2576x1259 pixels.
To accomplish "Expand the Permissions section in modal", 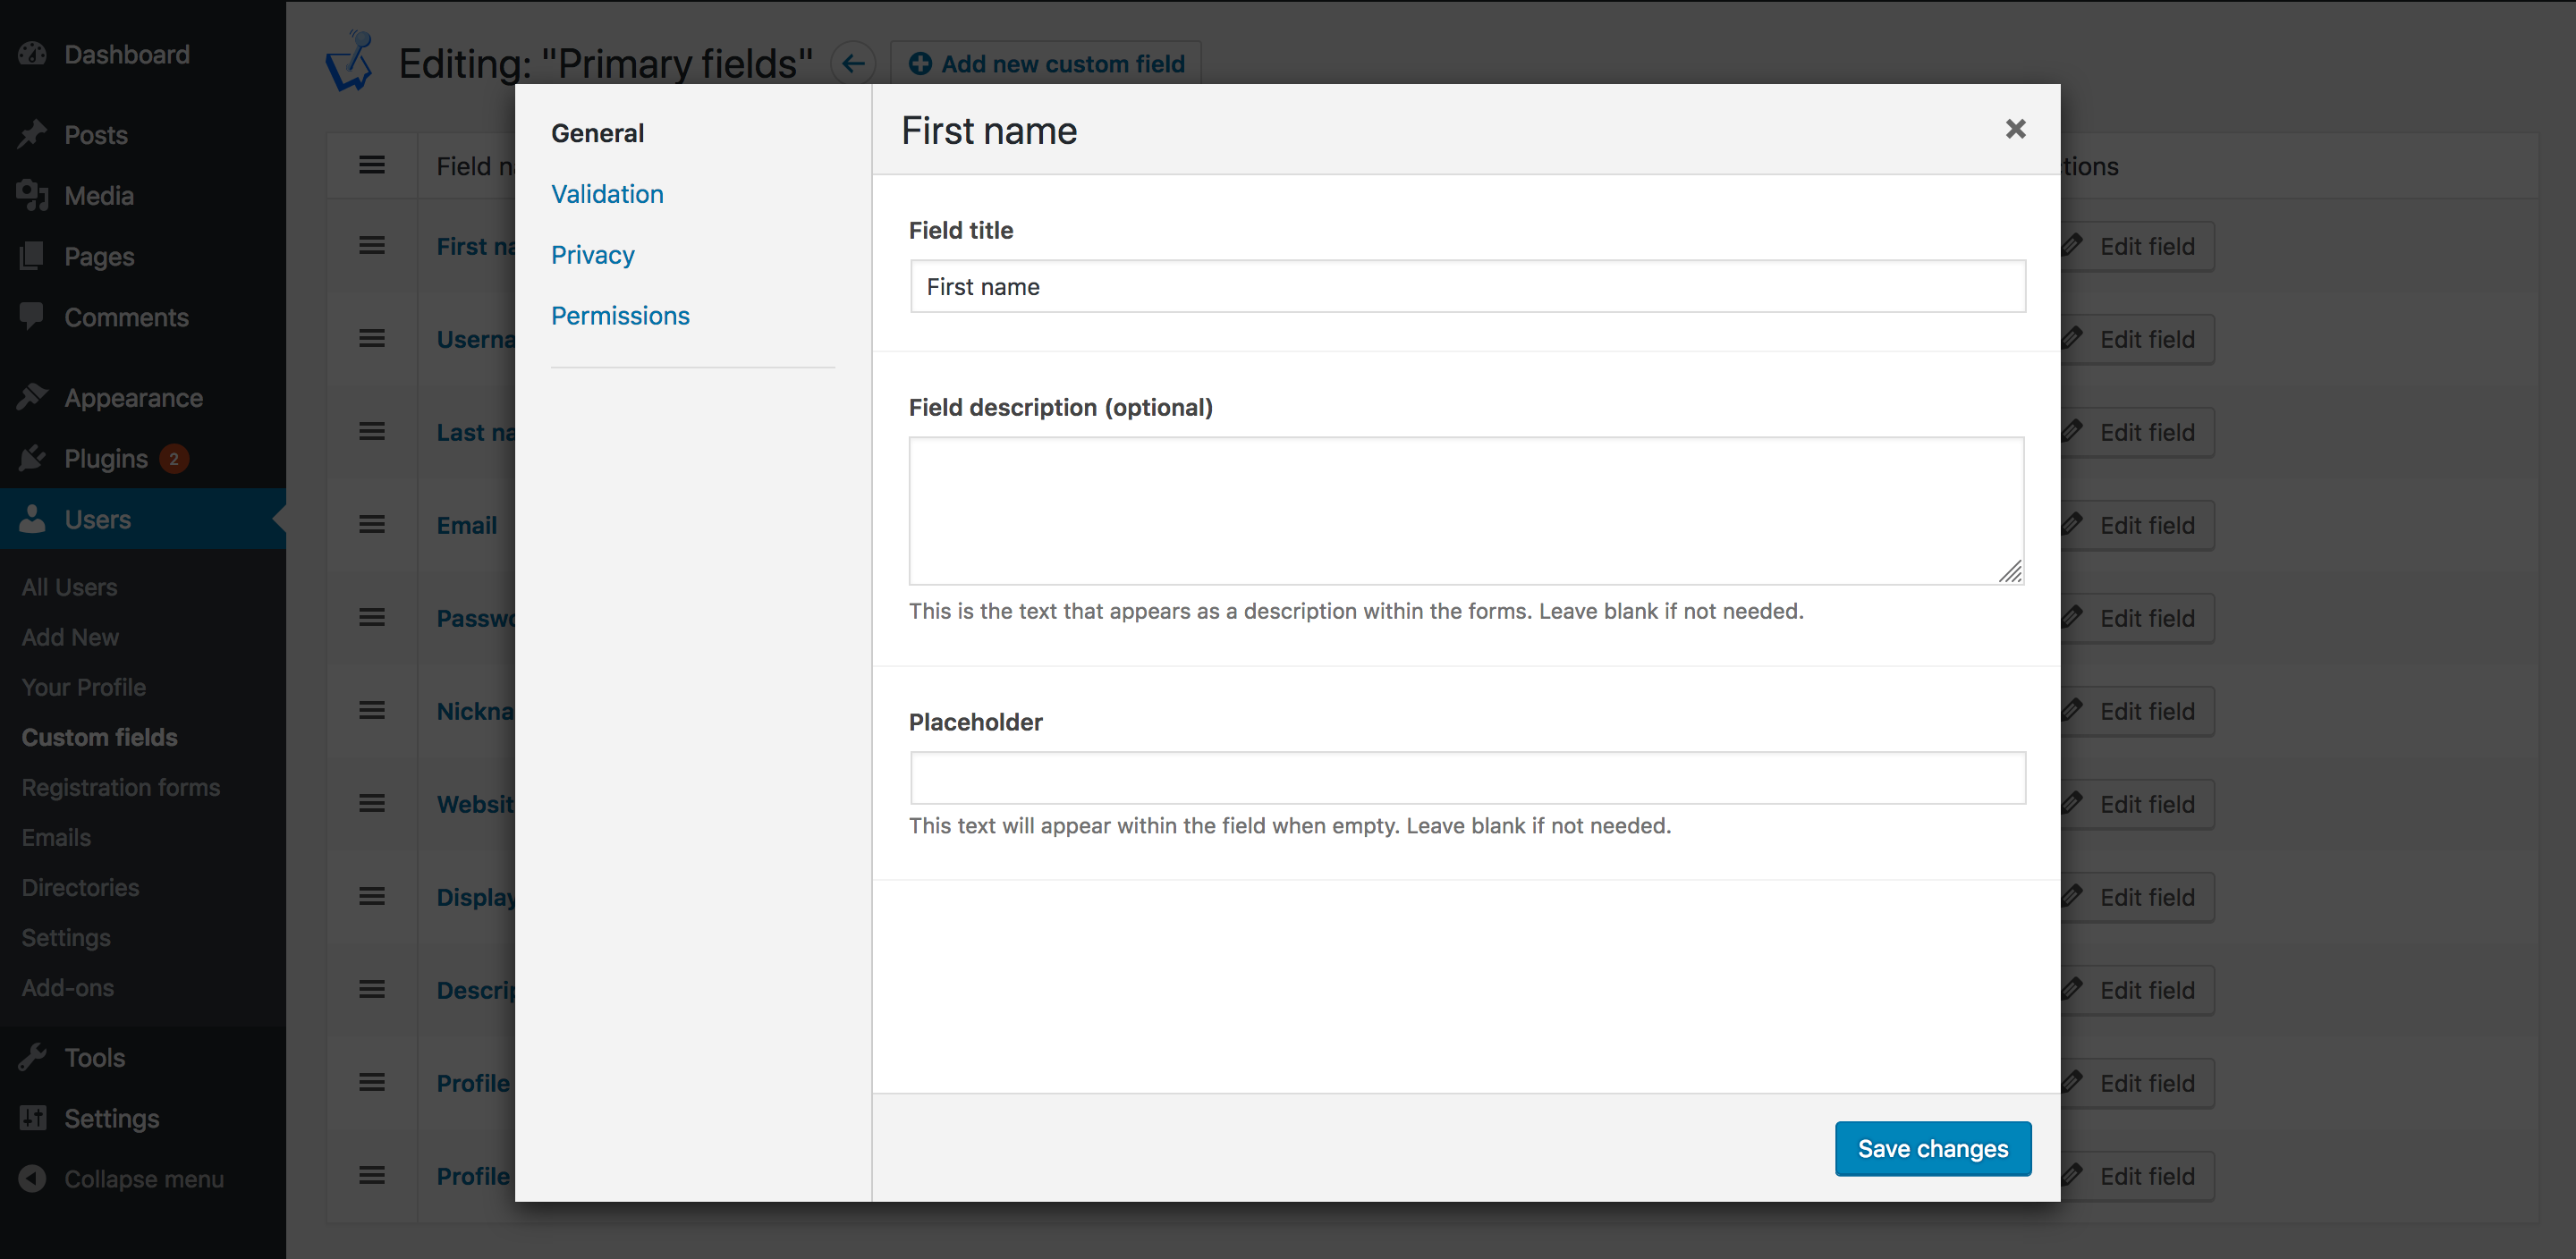I will (x=619, y=315).
